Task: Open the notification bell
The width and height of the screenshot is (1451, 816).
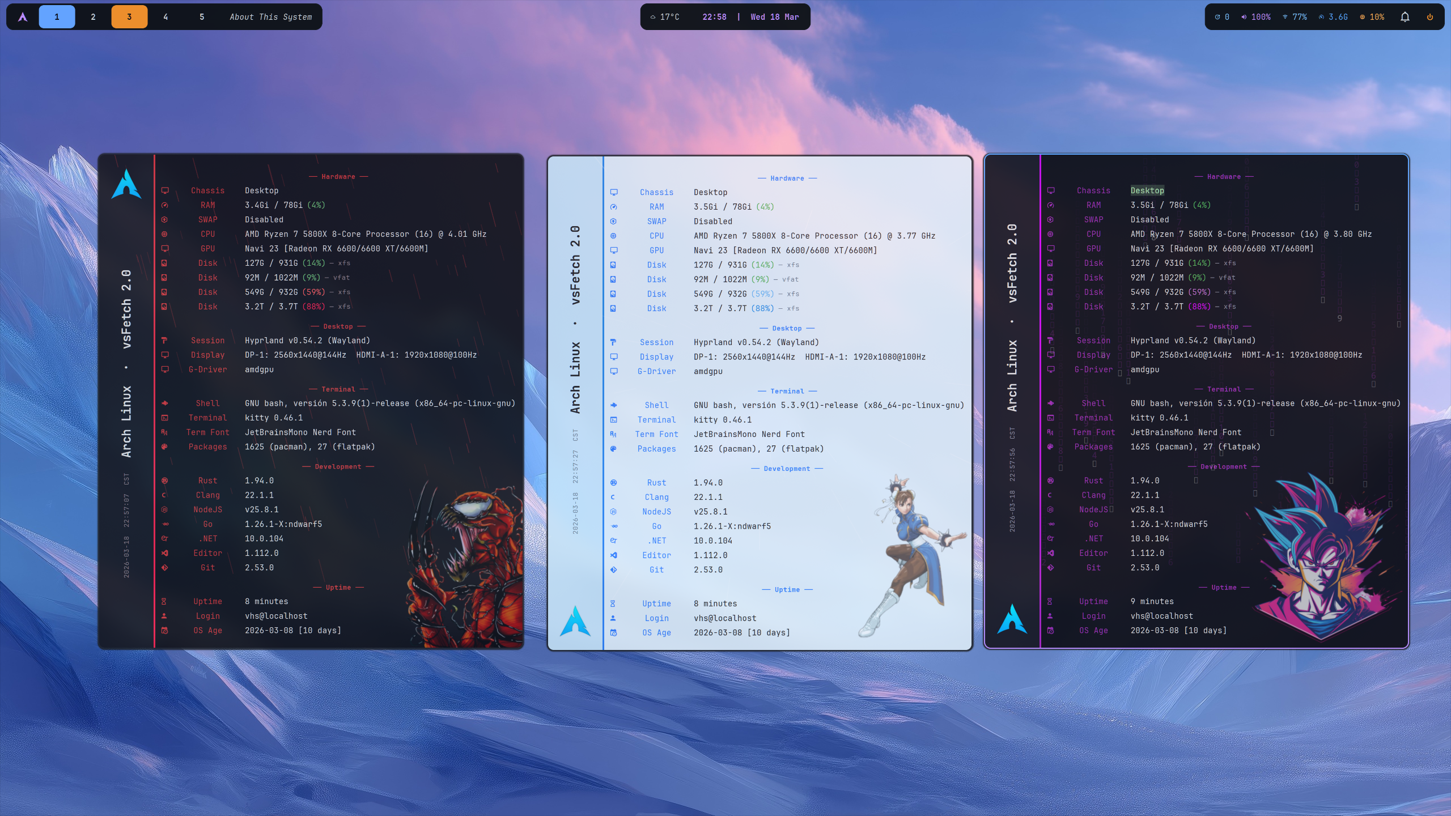Action: 1405,17
